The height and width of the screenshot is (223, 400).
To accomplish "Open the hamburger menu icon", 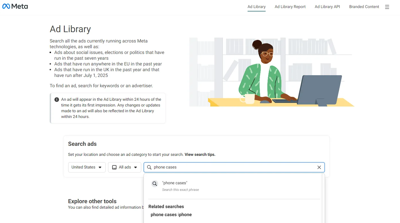I will 387,7.
